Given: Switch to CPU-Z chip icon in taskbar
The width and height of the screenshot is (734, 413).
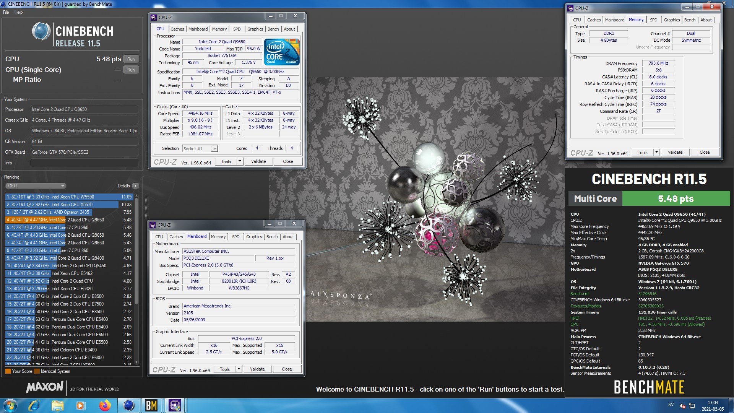Looking at the screenshot, I should pyautogui.click(x=175, y=405).
